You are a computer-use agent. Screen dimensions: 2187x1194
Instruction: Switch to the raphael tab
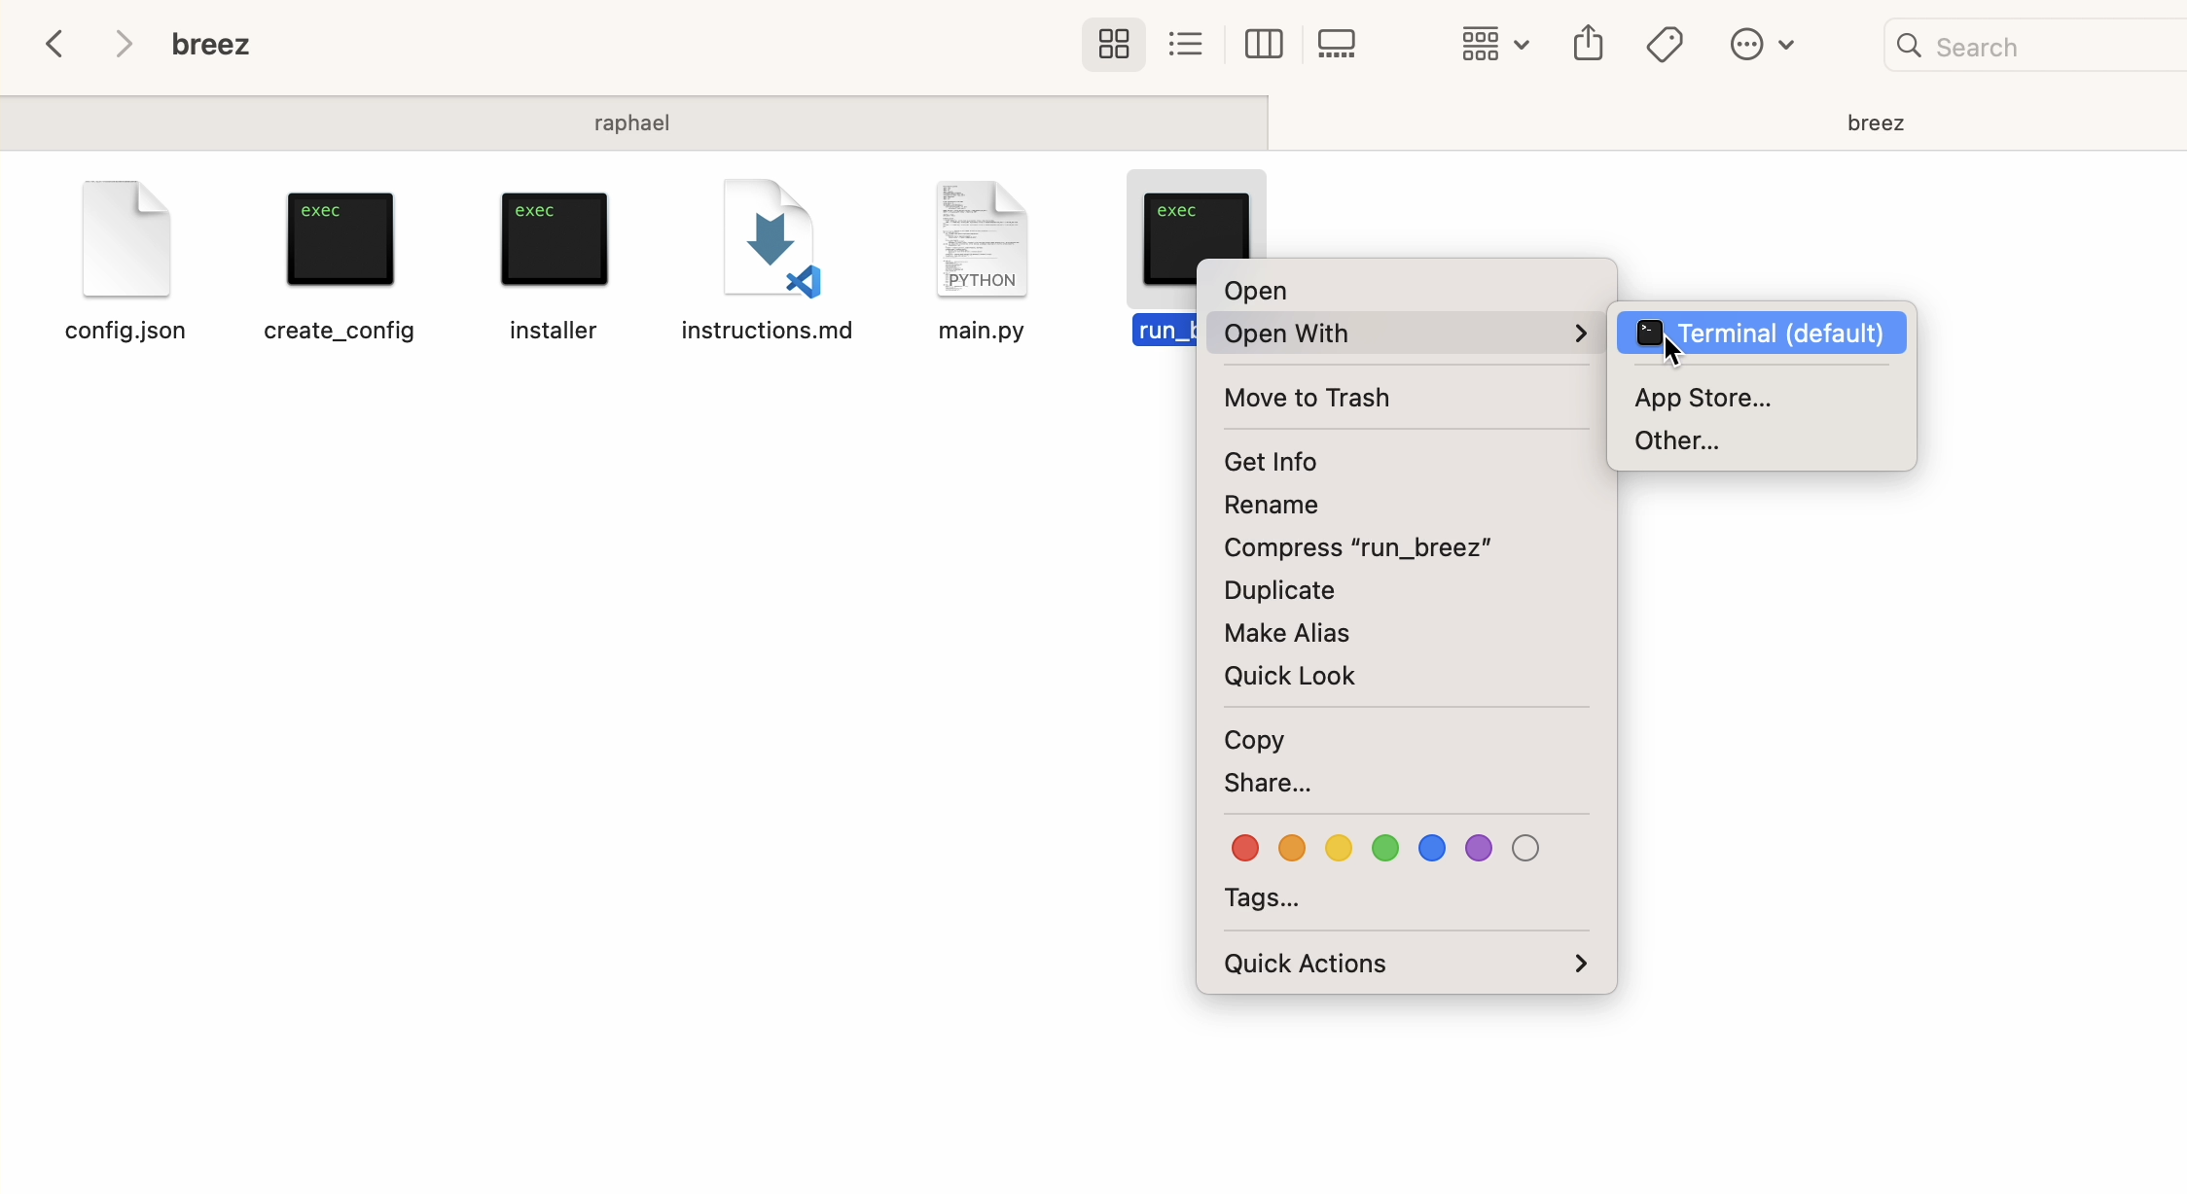[633, 123]
